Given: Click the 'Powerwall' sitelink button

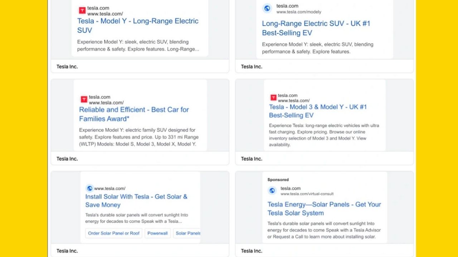Looking at the screenshot, I should [157, 233].
